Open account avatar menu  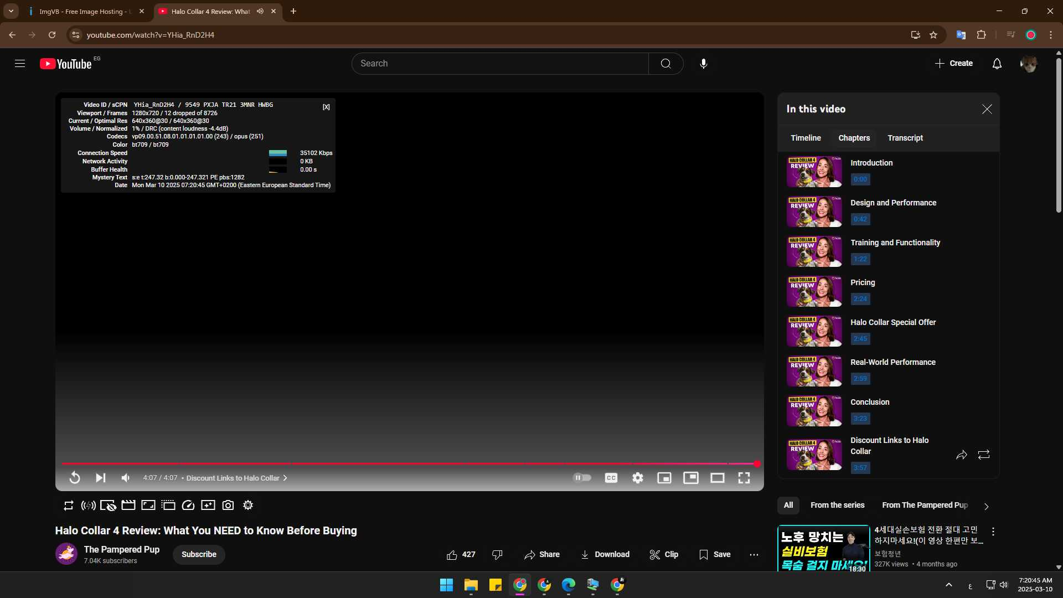pos(1029,64)
